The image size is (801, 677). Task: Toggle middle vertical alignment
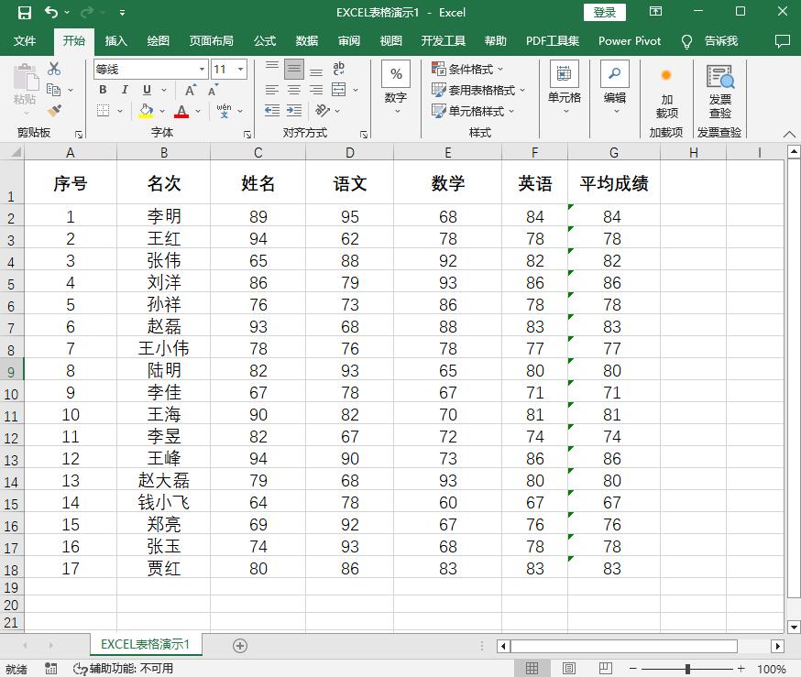pos(294,69)
